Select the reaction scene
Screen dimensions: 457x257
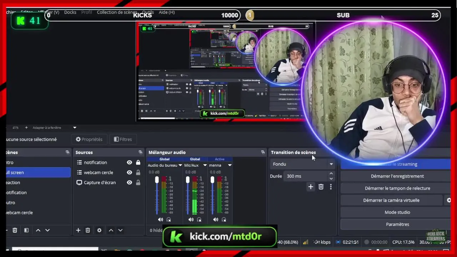[38, 182]
